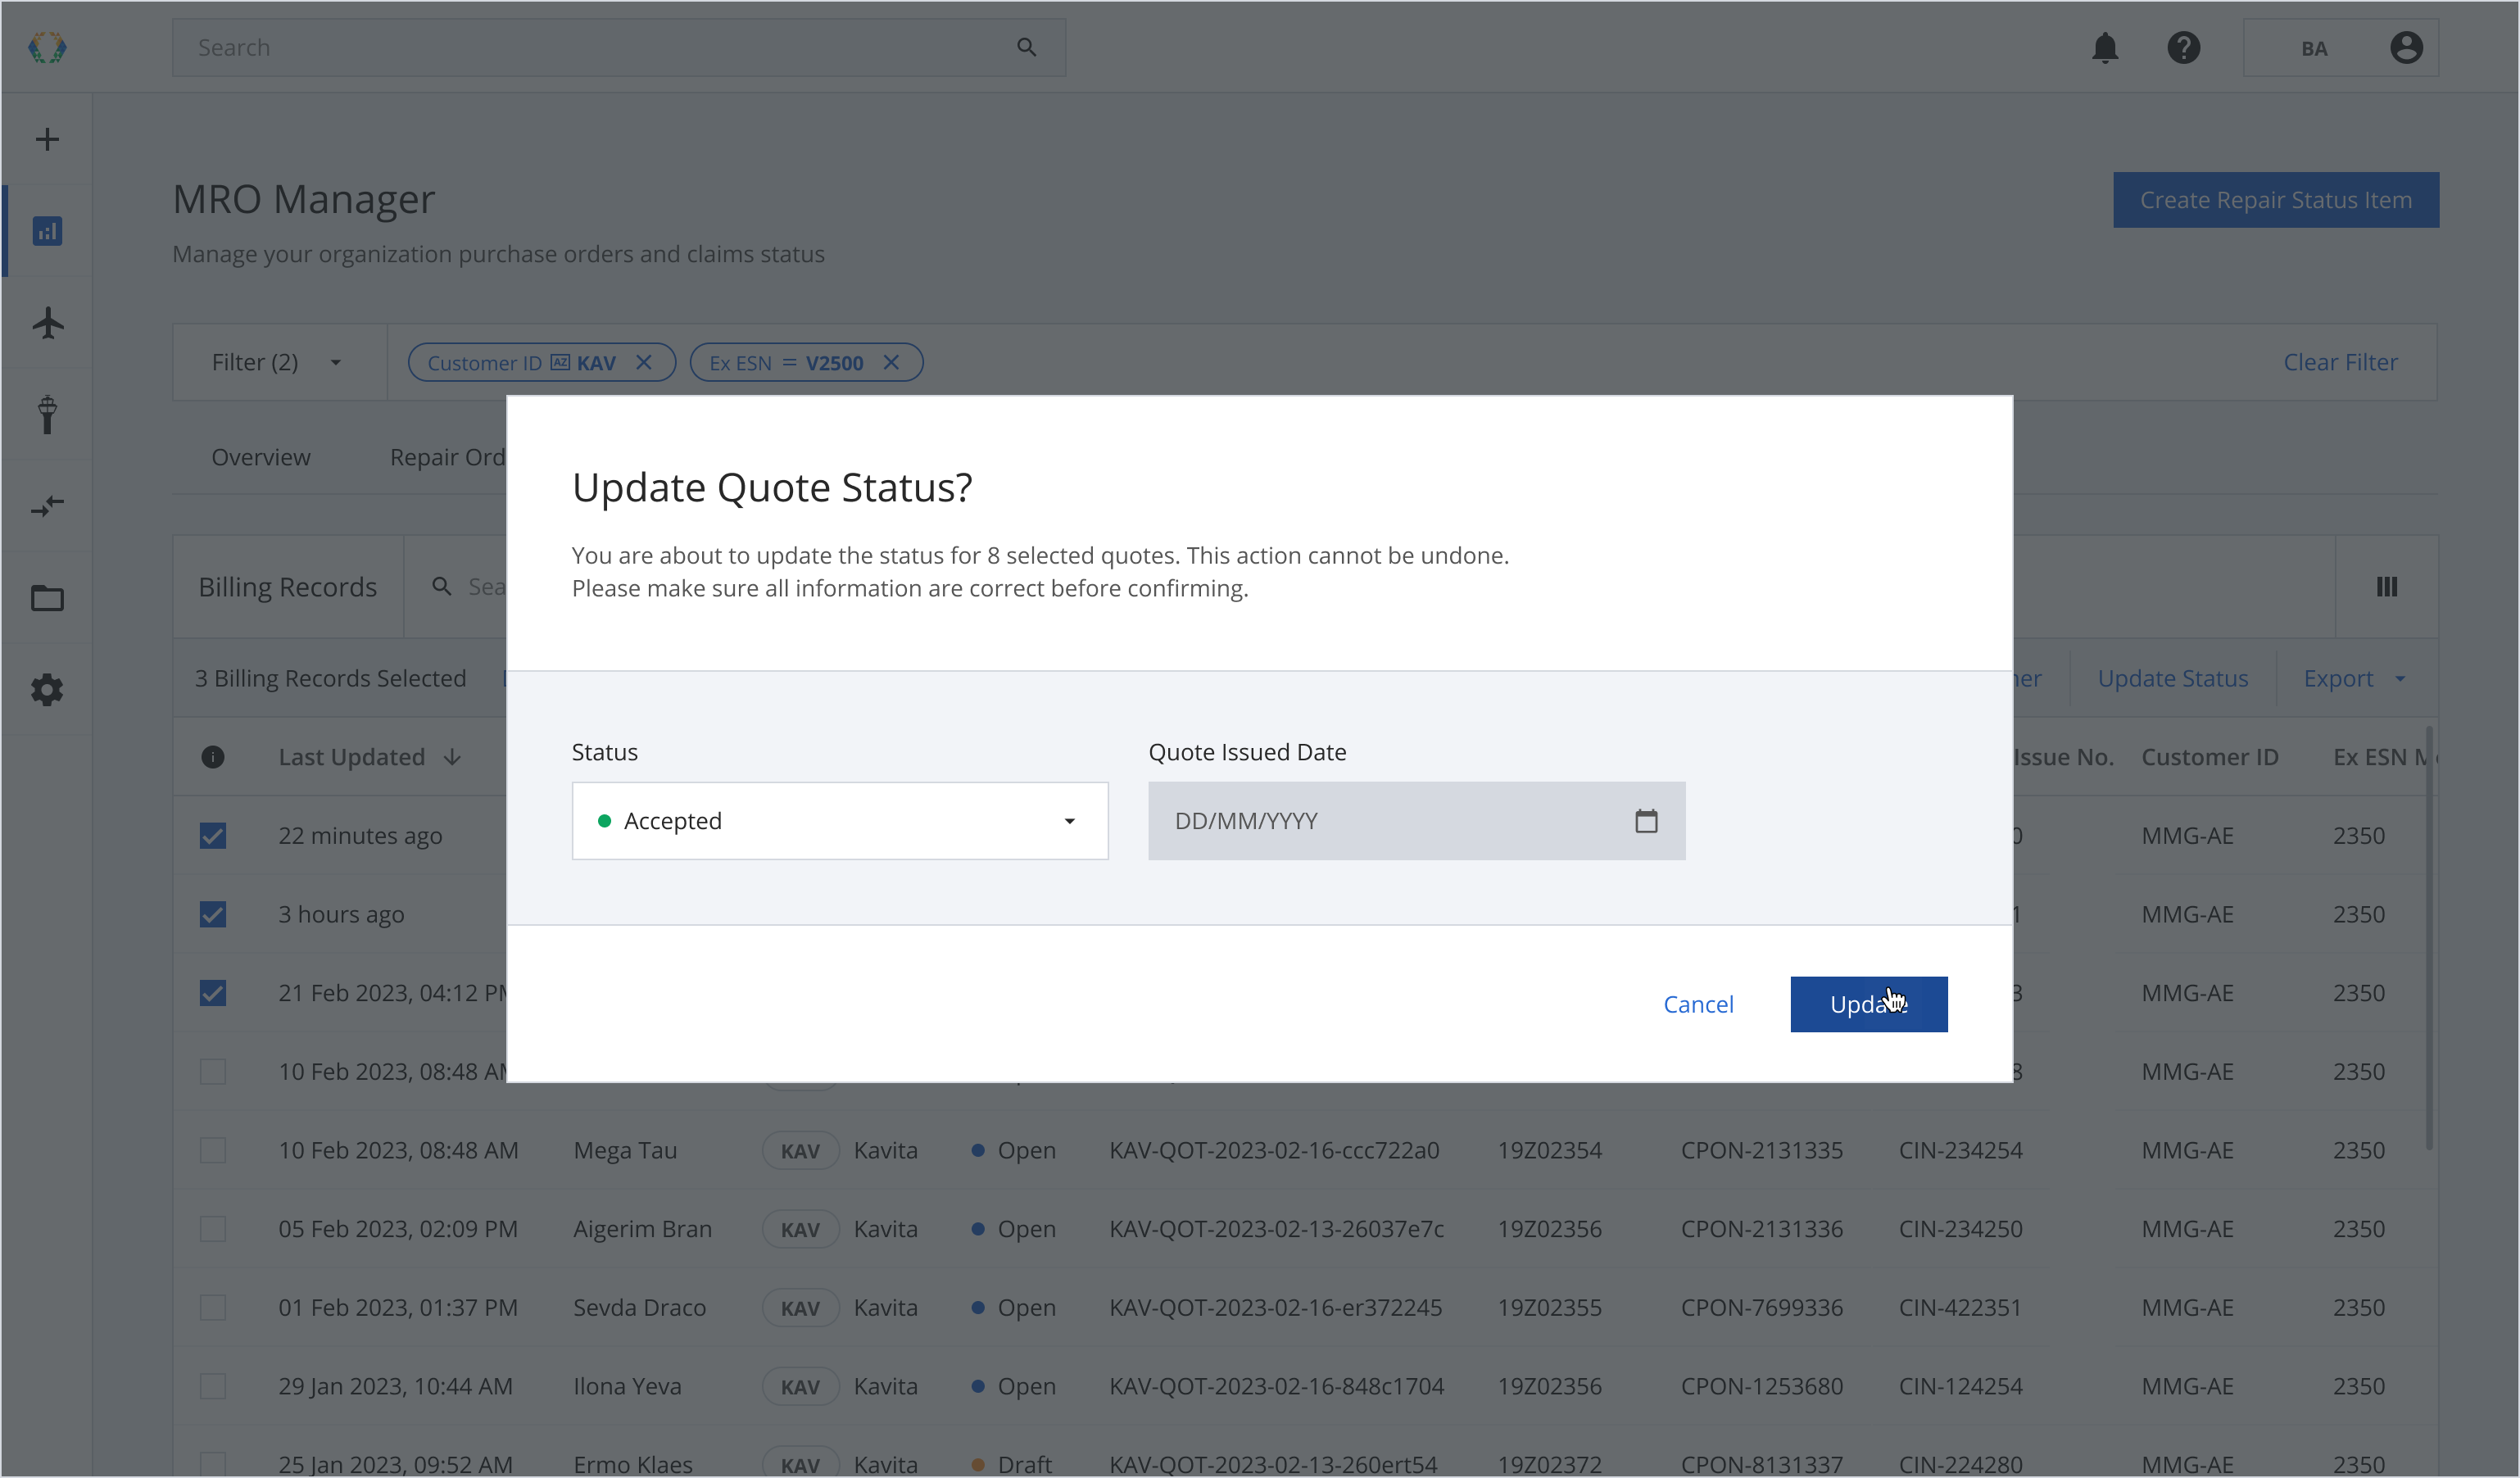Open the dashboard chart icon in sidebar
The width and height of the screenshot is (2520, 1478).
(x=47, y=231)
